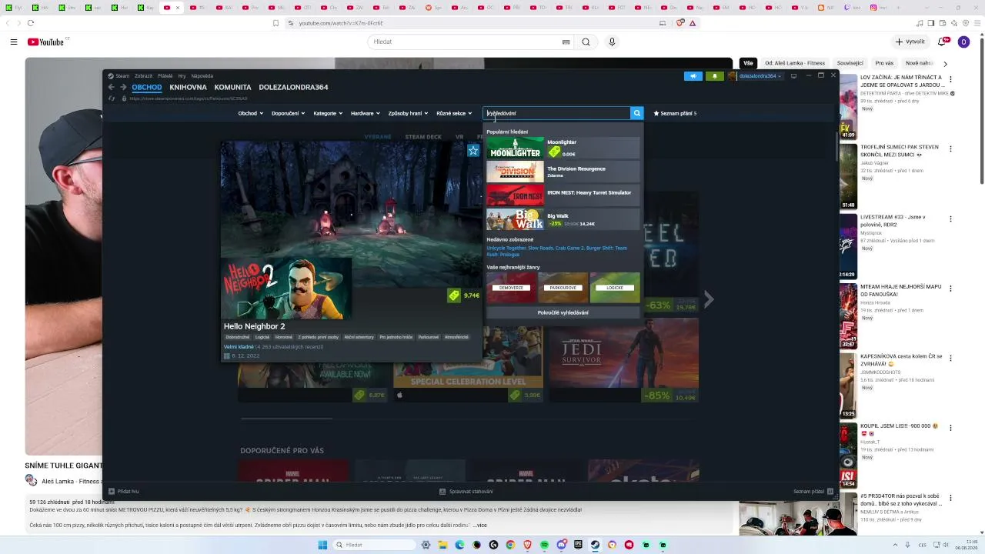This screenshot has width=985, height=554.
Task: Open the Seznam přátel panel in Steam
Action: 813,491
